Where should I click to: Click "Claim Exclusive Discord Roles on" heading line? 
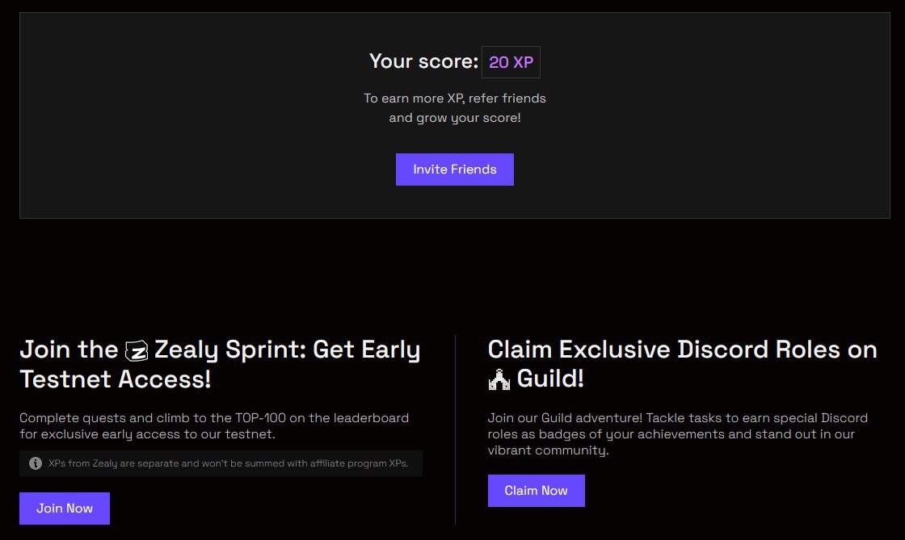[x=682, y=350]
